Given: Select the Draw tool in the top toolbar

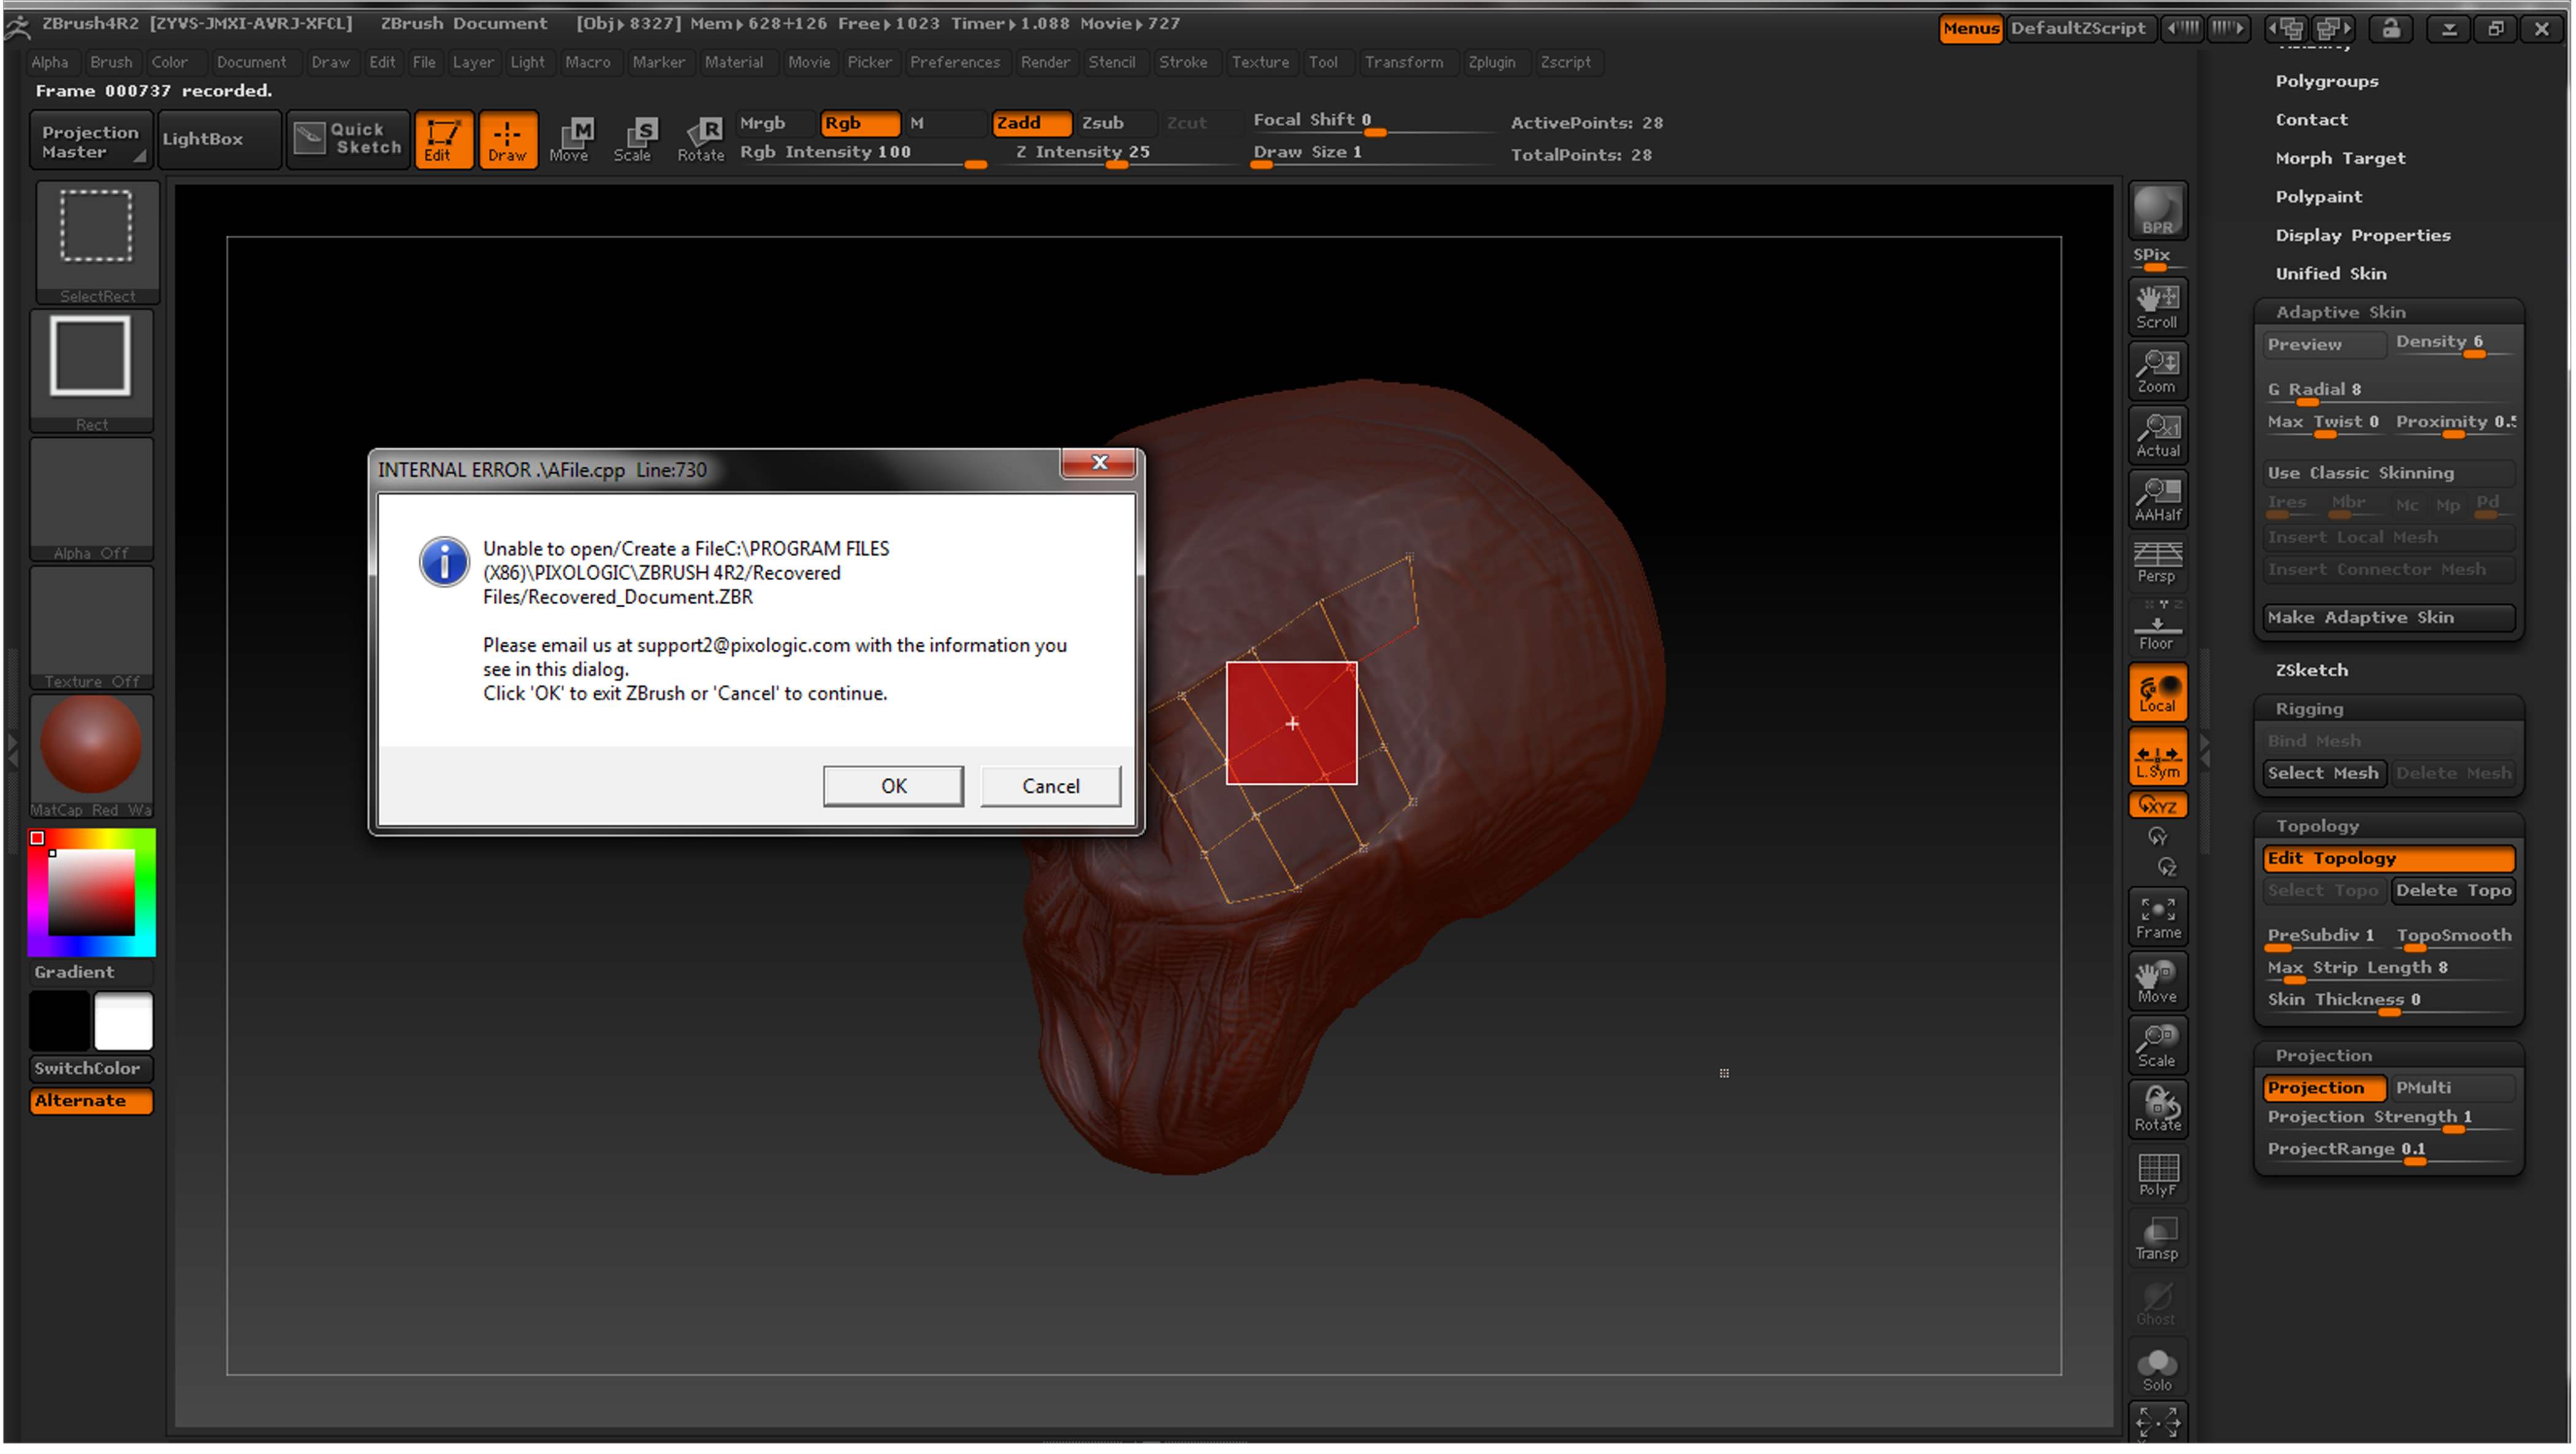Looking at the screenshot, I should [x=508, y=139].
